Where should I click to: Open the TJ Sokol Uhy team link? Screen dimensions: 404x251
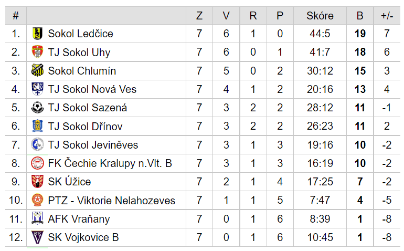click(79, 53)
